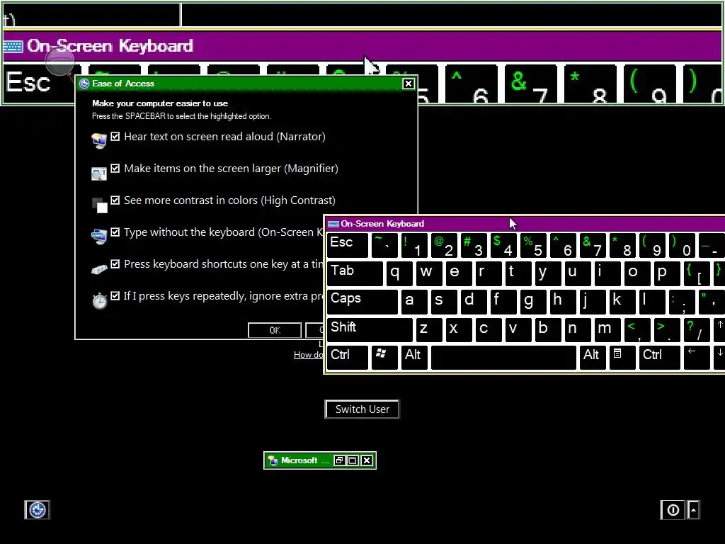Close the Ease of Access dialog
Screen dimensions: 725x544
click(409, 84)
